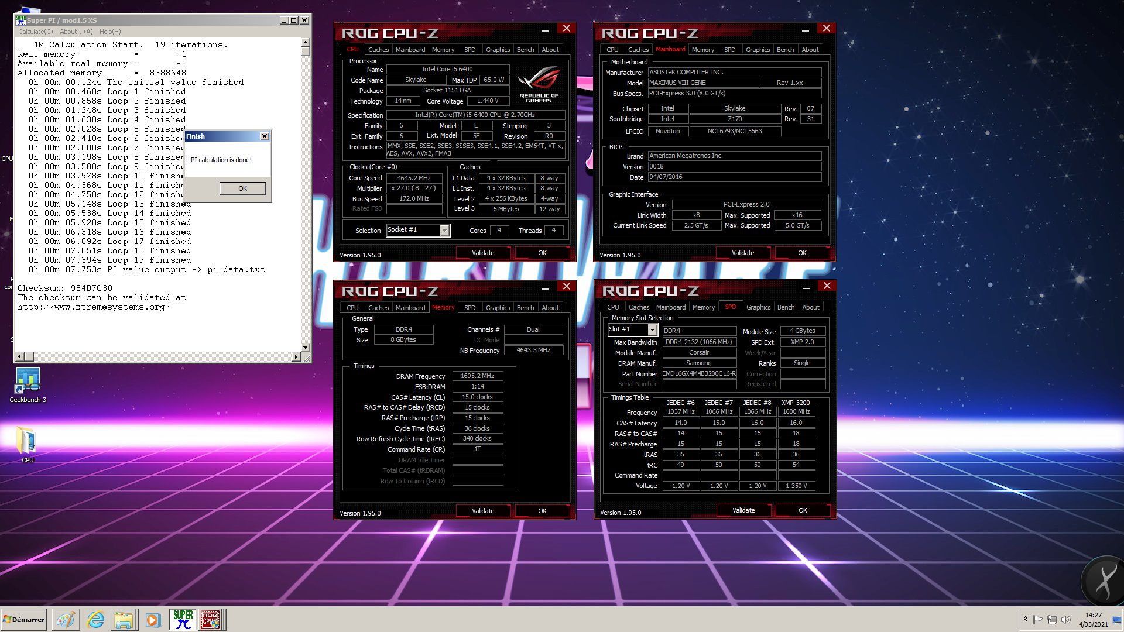Open CPU tab in Mainboard window
This screenshot has width=1124, height=632.
click(x=612, y=50)
